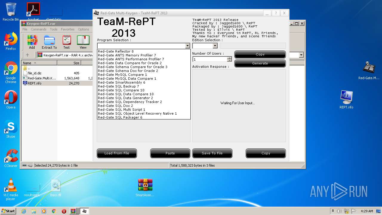Click the Test toolbar icon in WinRAR
382x215 pixels.
pyautogui.click(x=67, y=42)
